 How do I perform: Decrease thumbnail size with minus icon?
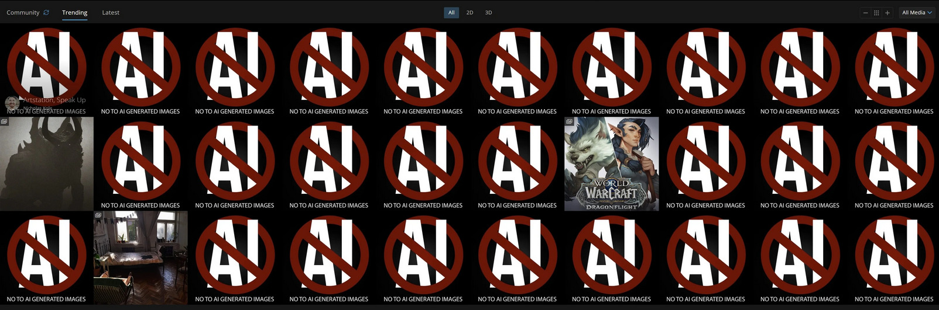865,13
